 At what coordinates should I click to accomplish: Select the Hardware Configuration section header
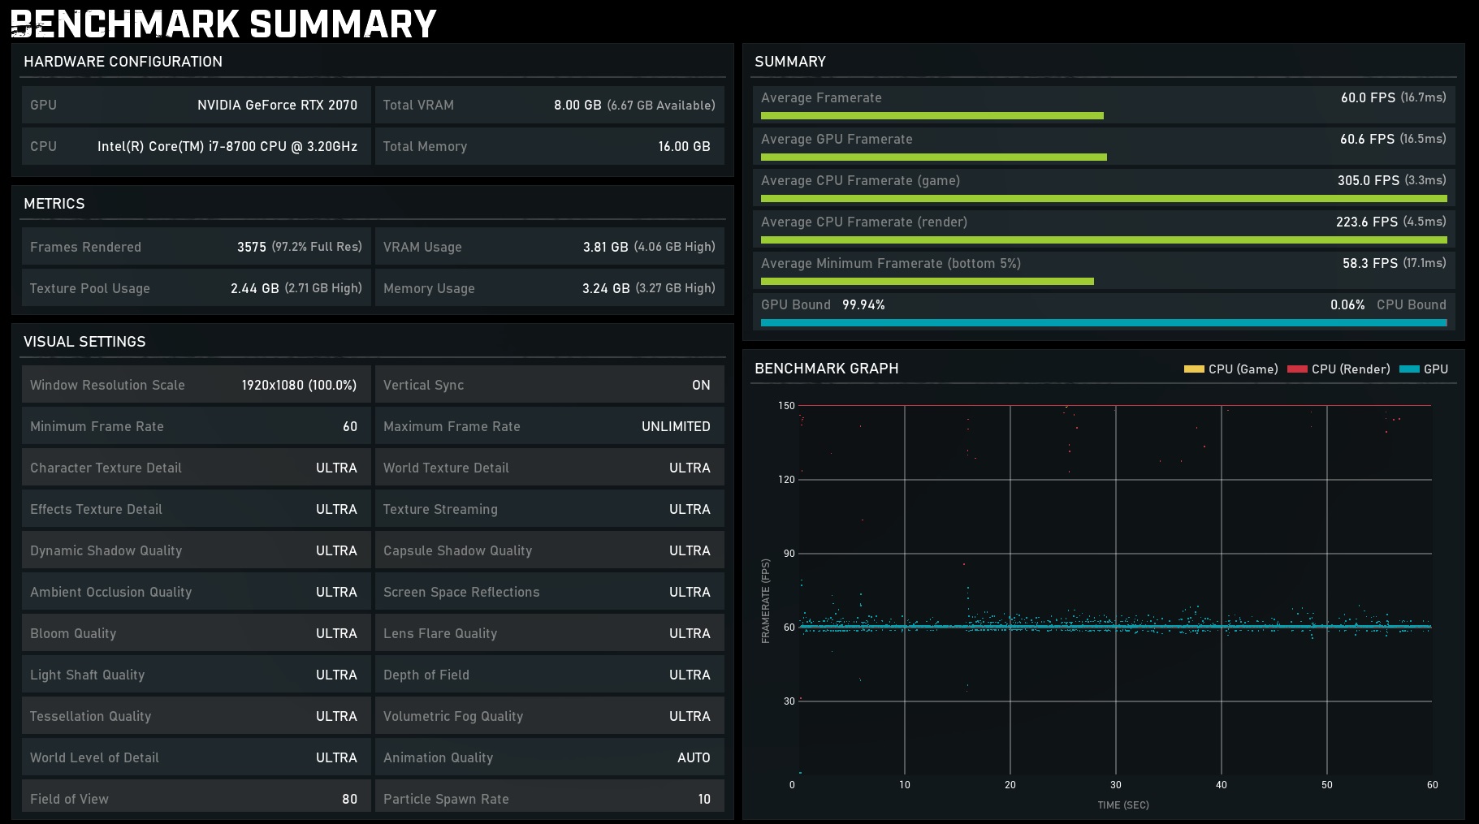coord(123,62)
